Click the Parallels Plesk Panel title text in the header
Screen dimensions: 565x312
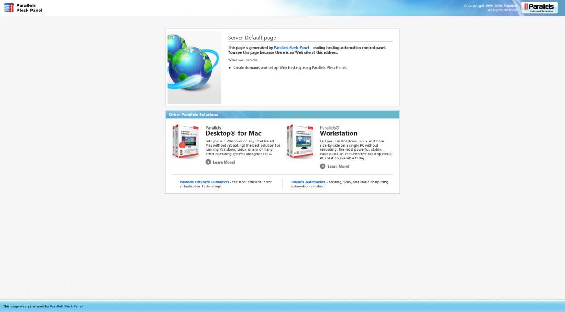click(29, 8)
